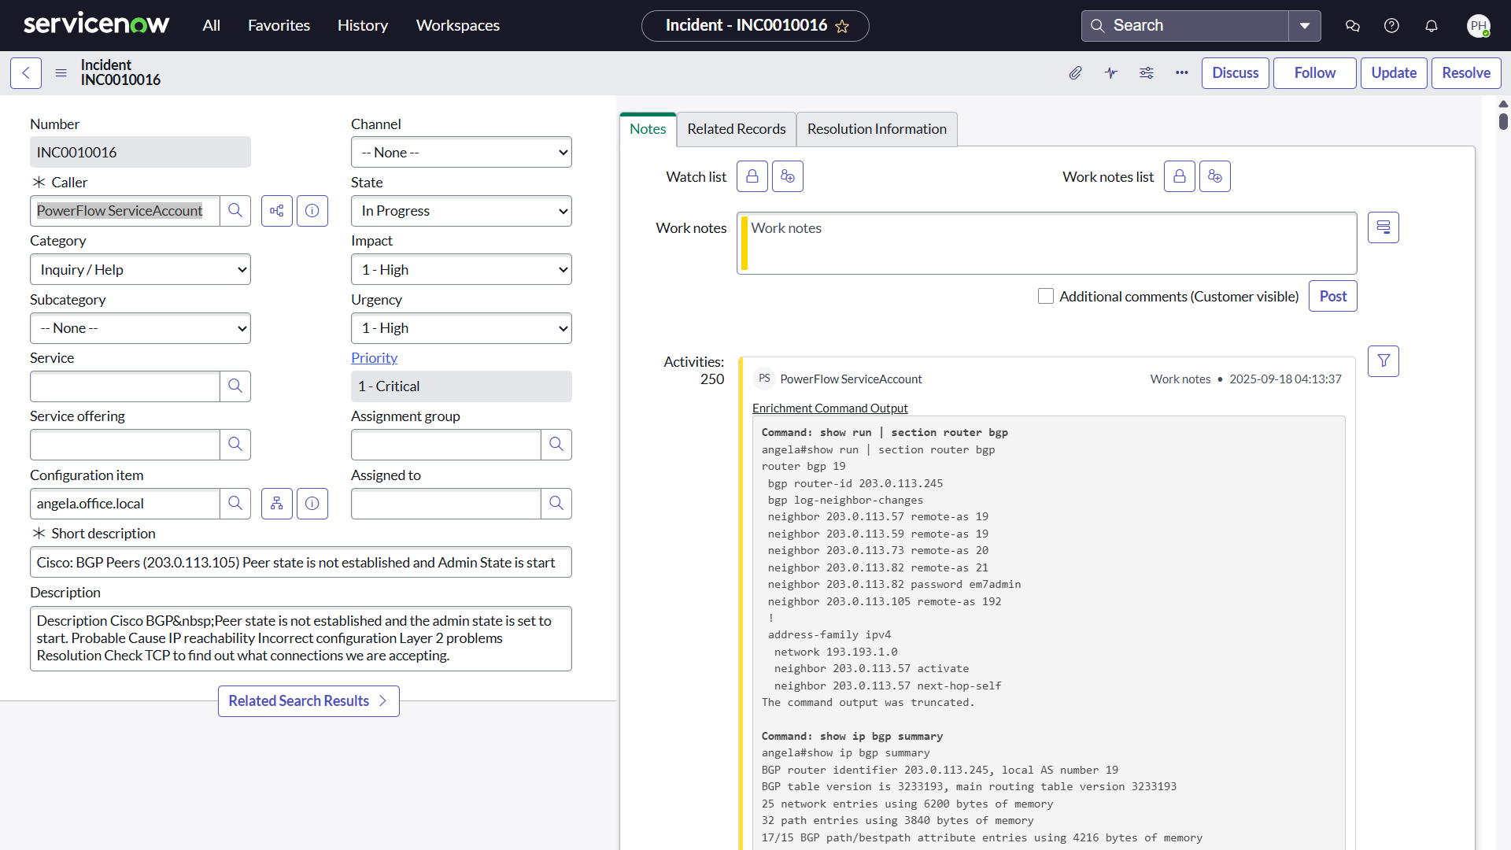
Task: Check Additional comments (Customer visible) checkbox
Action: [1045, 296]
